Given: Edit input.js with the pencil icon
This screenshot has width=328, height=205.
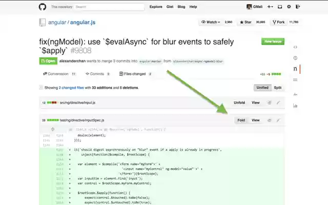Looking at the screenshot, I should 278,102.
